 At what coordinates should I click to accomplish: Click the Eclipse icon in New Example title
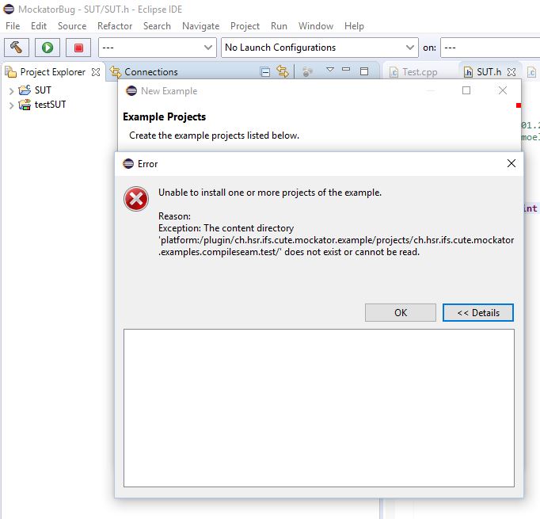131,91
